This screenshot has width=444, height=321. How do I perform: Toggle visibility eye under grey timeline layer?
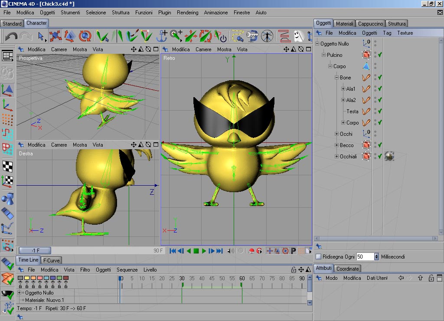tap(20, 282)
